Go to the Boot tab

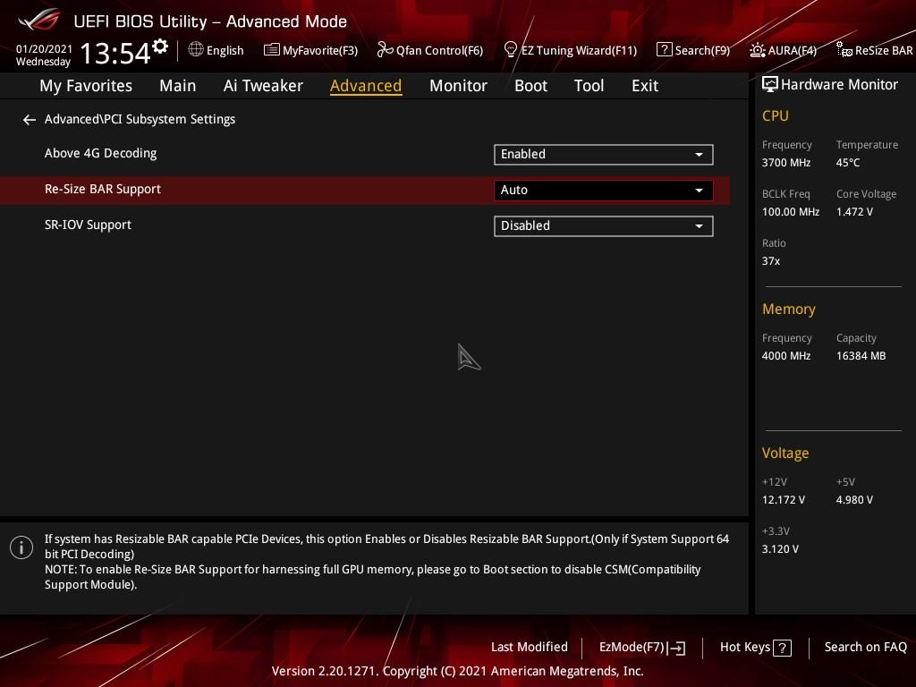click(530, 86)
